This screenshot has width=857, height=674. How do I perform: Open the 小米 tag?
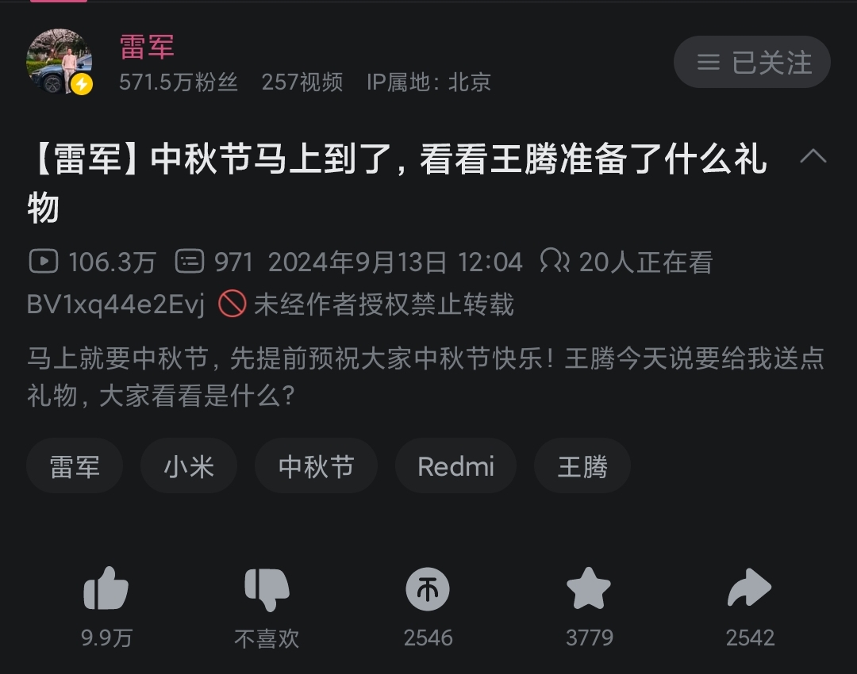click(x=189, y=466)
